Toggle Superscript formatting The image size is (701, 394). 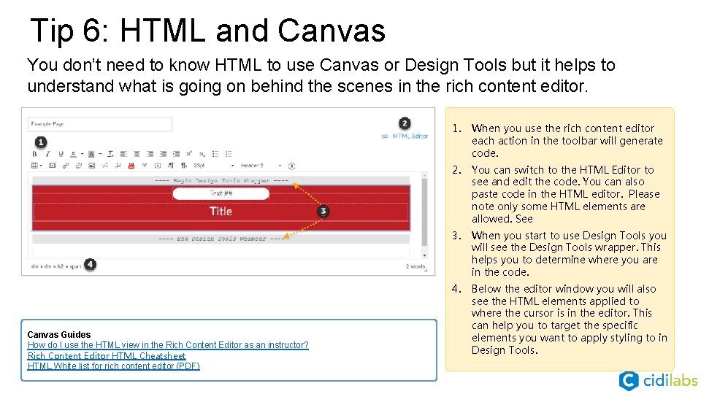point(188,154)
